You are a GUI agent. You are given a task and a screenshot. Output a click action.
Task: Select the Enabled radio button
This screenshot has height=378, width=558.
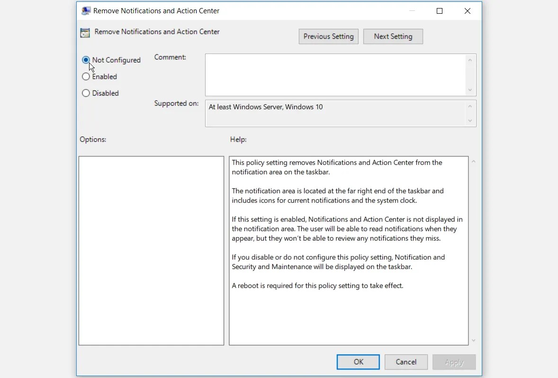(x=86, y=76)
